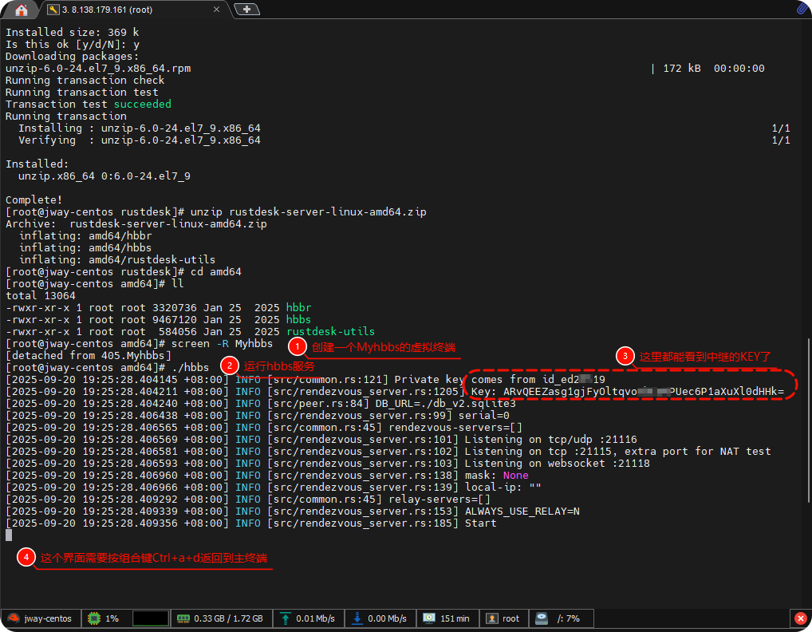Click the red close button in status bar
The height and width of the screenshot is (632, 812).
pos(801,618)
